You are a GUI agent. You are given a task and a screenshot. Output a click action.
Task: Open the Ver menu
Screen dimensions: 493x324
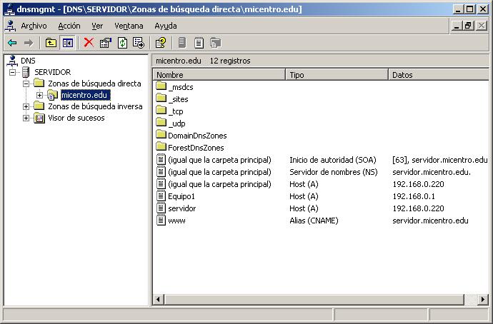(x=97, y=26)
